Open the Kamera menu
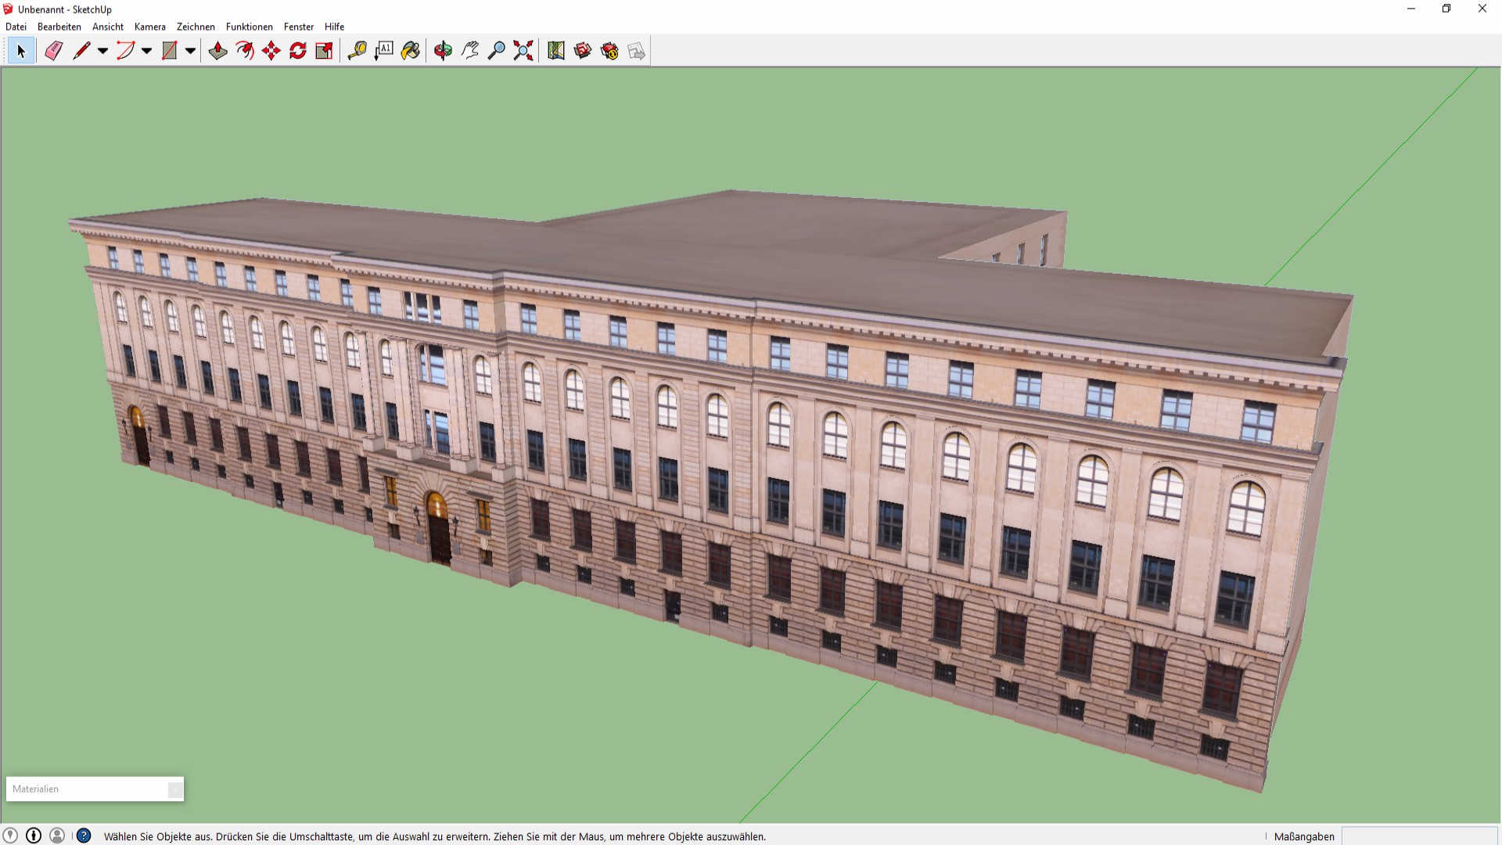 (149, 27)
